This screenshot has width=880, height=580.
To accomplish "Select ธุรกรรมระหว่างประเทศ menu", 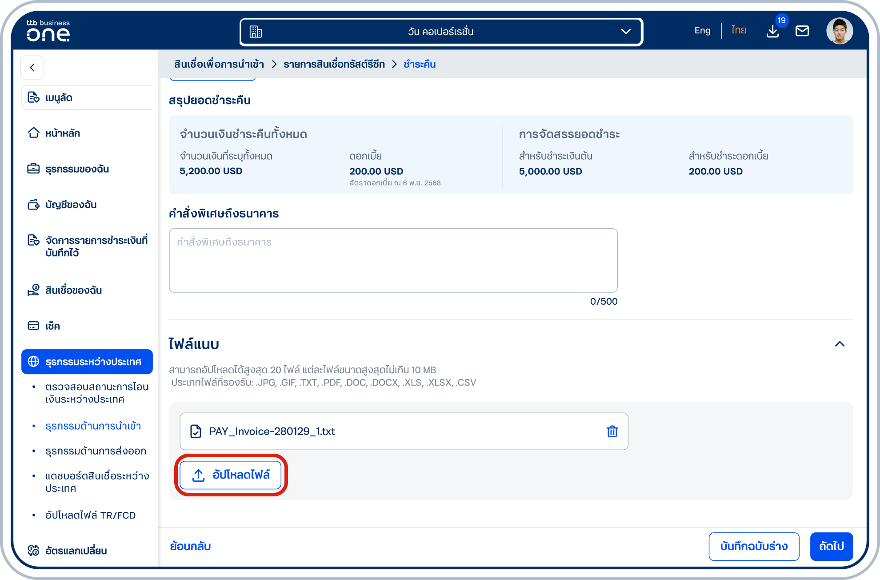I will point(87,362).
